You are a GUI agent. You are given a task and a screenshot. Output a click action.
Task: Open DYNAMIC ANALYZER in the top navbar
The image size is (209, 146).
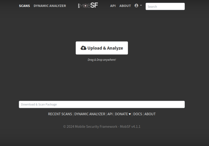(x=50, y=6)
